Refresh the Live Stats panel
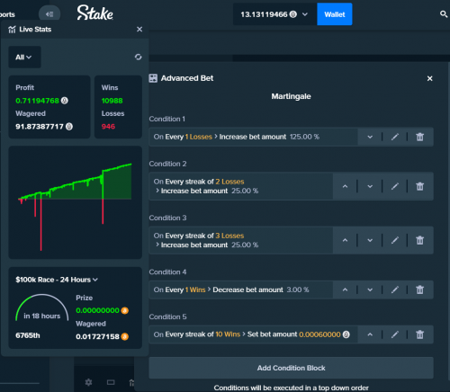 tap(138, 57)
